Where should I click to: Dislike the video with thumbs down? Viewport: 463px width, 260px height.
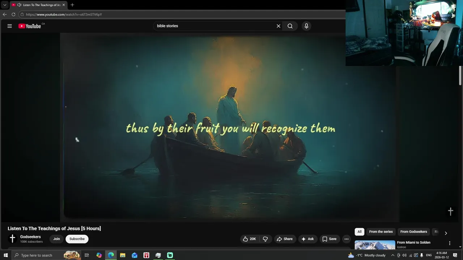click(x=265, y=239)
